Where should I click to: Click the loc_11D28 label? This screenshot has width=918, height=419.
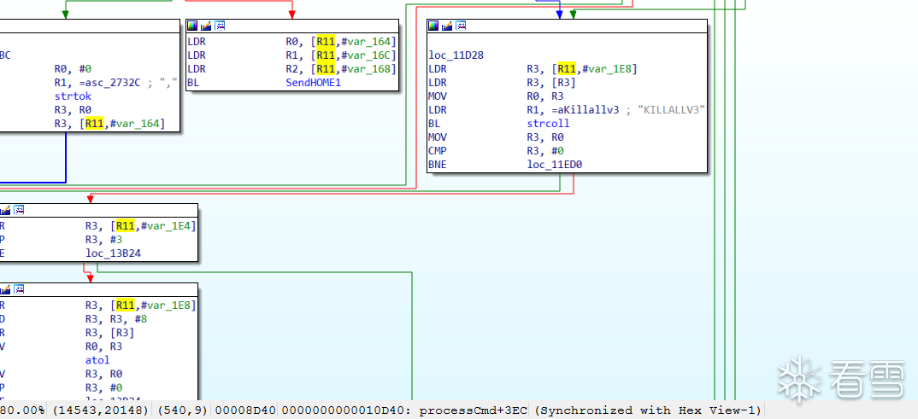[456, 55]
